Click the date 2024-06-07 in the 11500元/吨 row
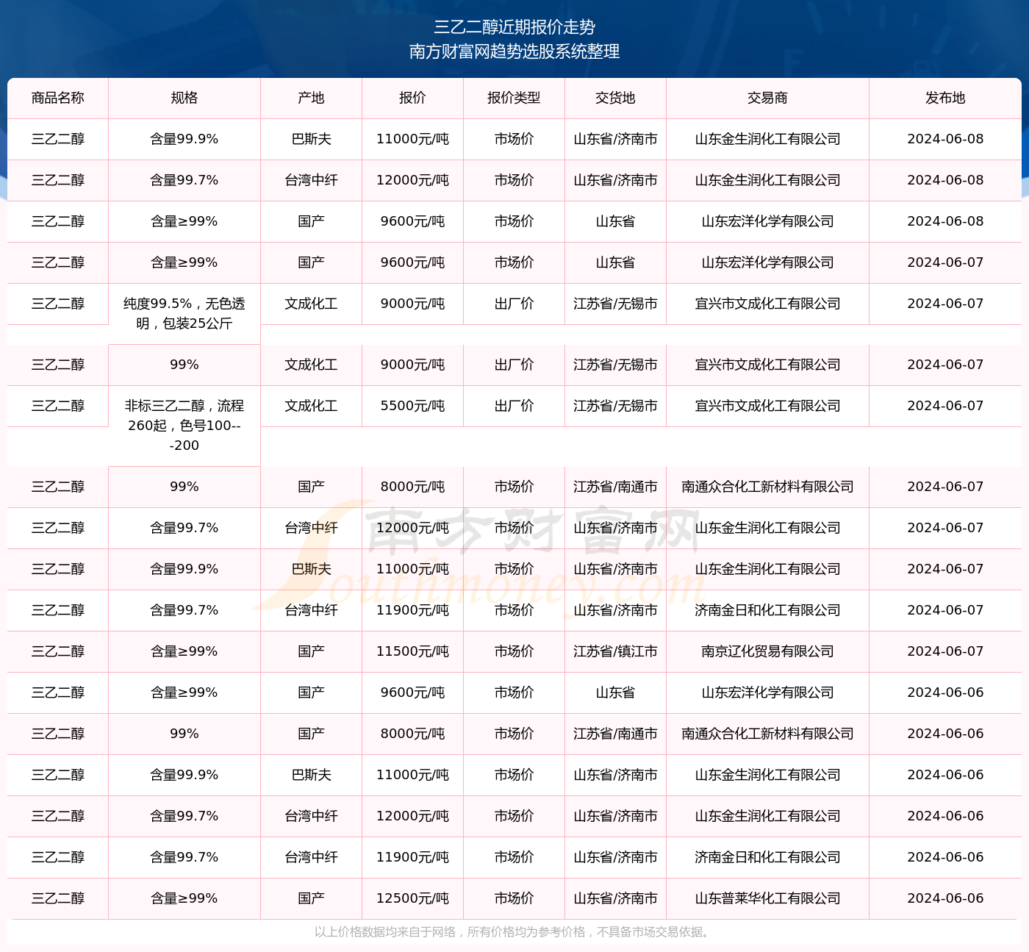The height and width of the screenshot is (952, 1029). [945, 651]
